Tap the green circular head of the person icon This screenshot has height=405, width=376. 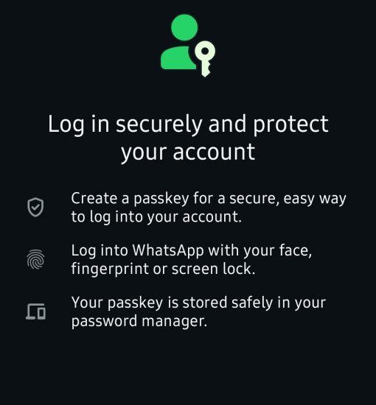184,27
